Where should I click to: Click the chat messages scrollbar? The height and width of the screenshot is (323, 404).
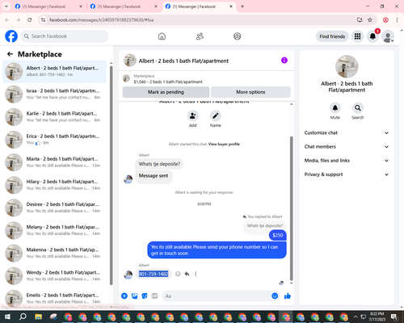click(291, 208)
